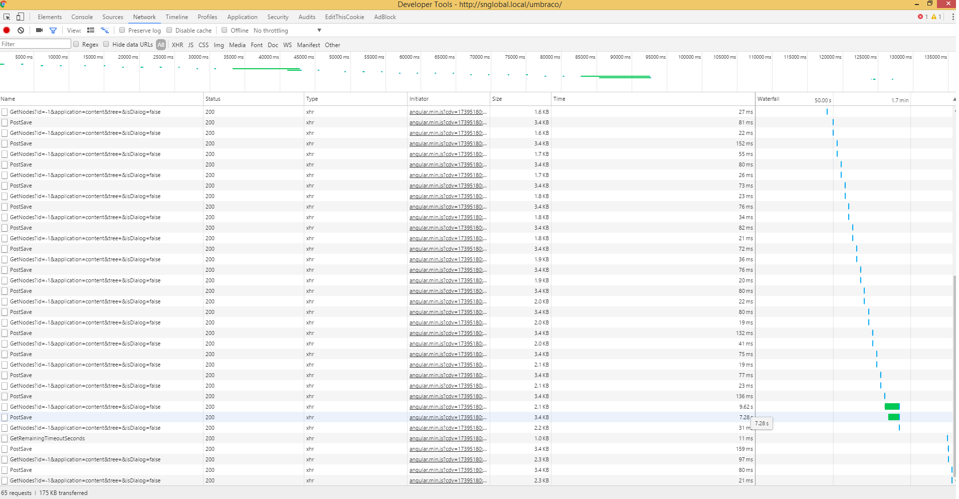Check Hide data URLs checkbox
Image resolution: width=959 pixels, height=499 pixels.
[x=106, y=44]
